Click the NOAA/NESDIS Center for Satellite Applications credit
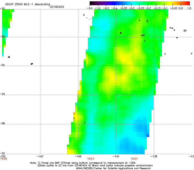The height and width of the screenshot is (170, 194). point(113,168)
